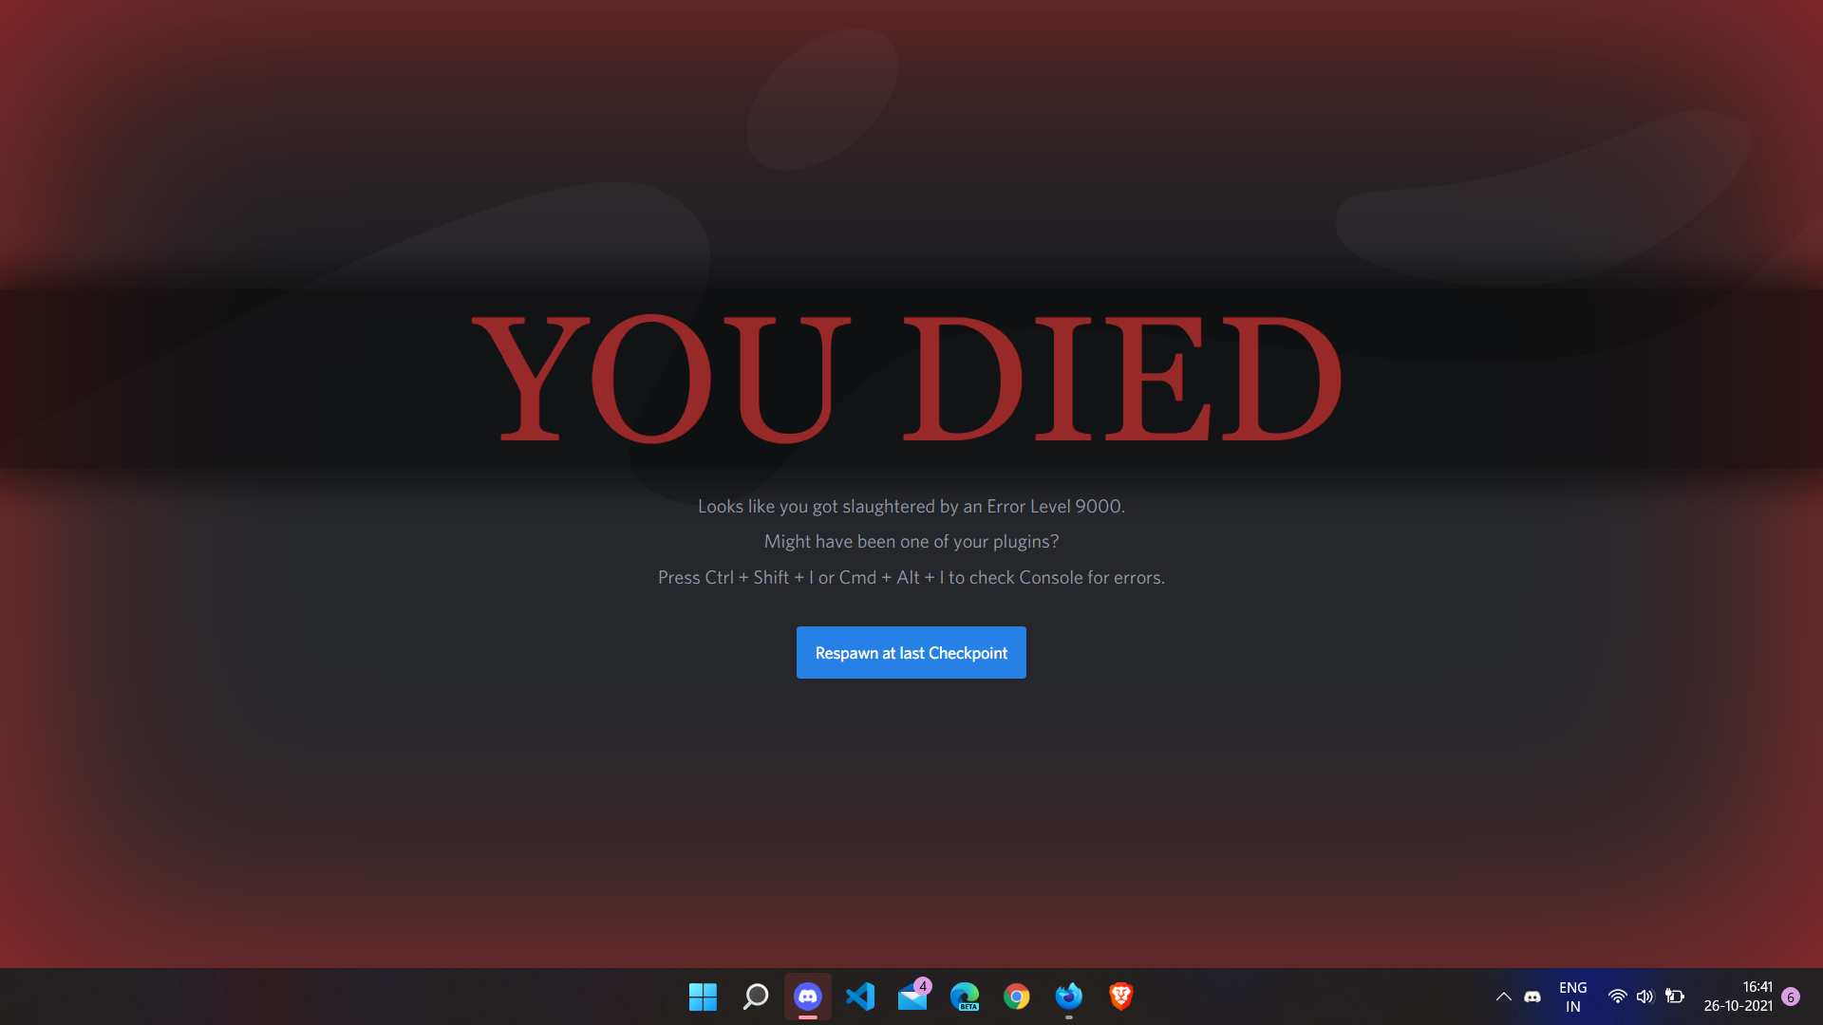Open taskbar Search
Screen dimensions: 1823x1025
(x=755, y=997)
